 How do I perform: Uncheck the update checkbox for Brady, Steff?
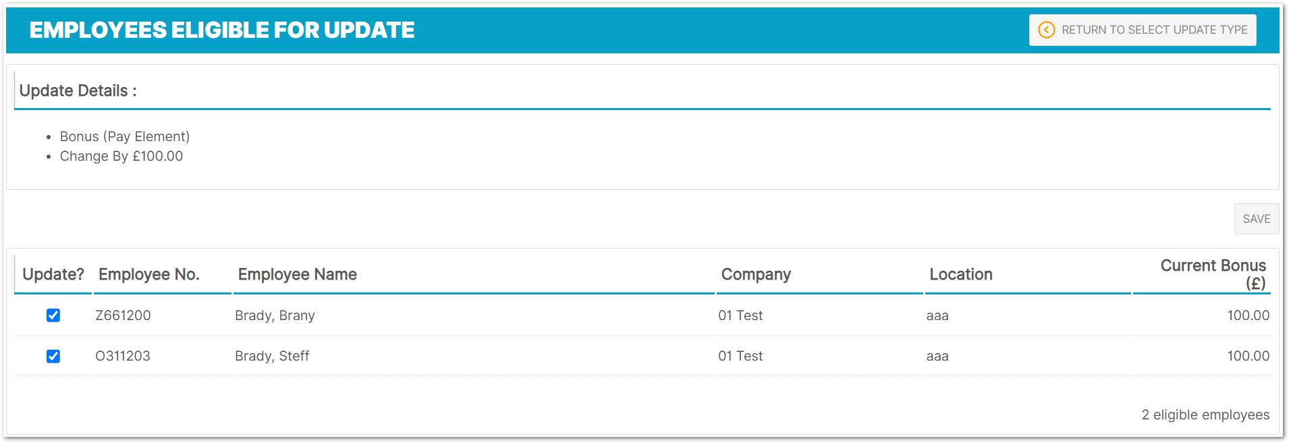point(53,356)
